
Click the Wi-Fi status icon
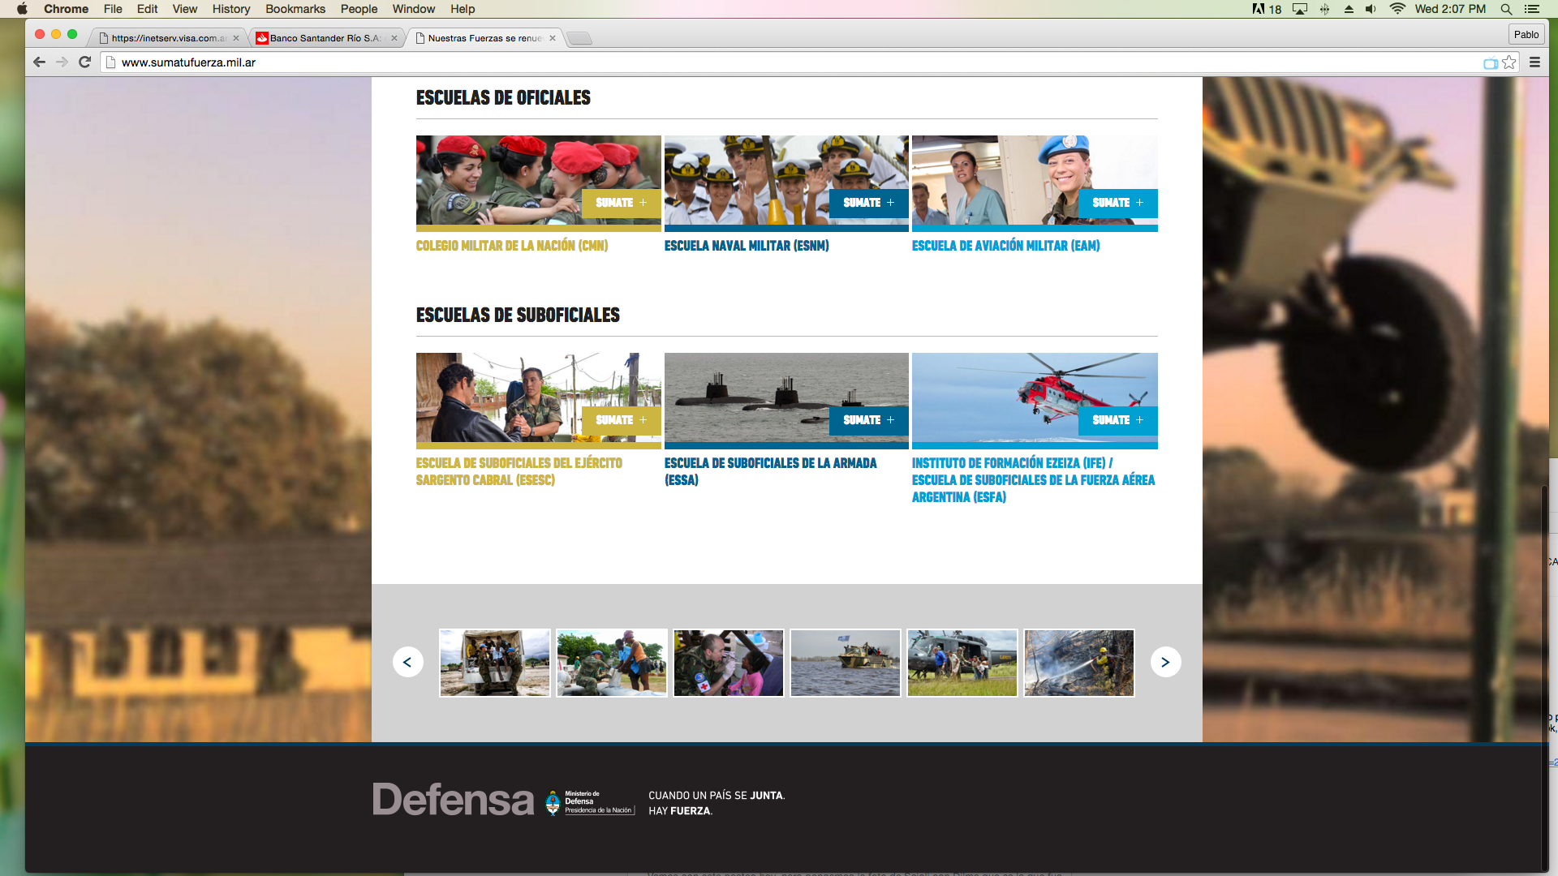[x=1397, y=9]
